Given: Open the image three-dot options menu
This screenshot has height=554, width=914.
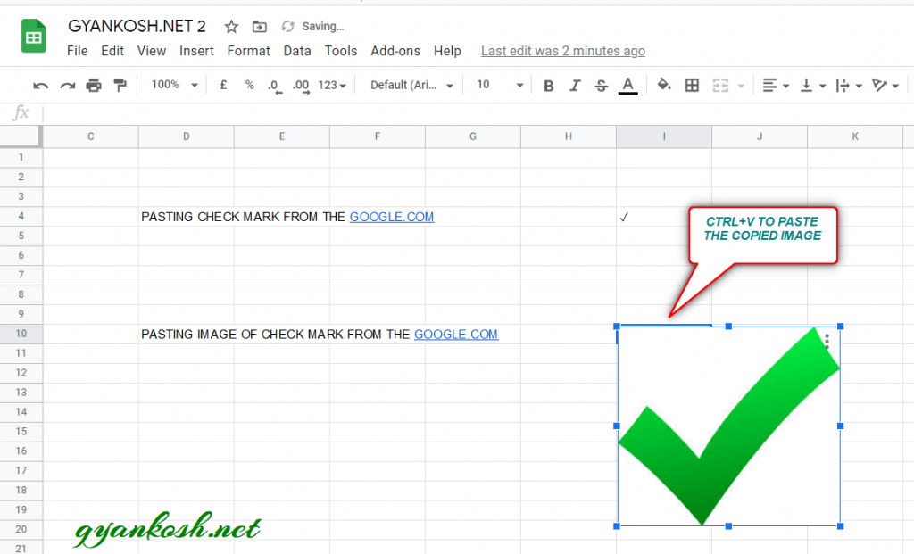Looking at the screenshot, I should [827, 342].
